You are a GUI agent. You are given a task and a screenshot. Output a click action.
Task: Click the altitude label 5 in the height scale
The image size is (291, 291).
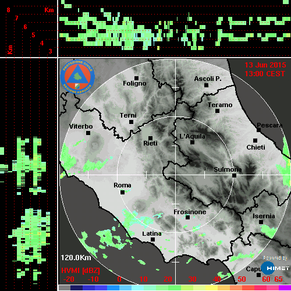[x=34, y=35]
